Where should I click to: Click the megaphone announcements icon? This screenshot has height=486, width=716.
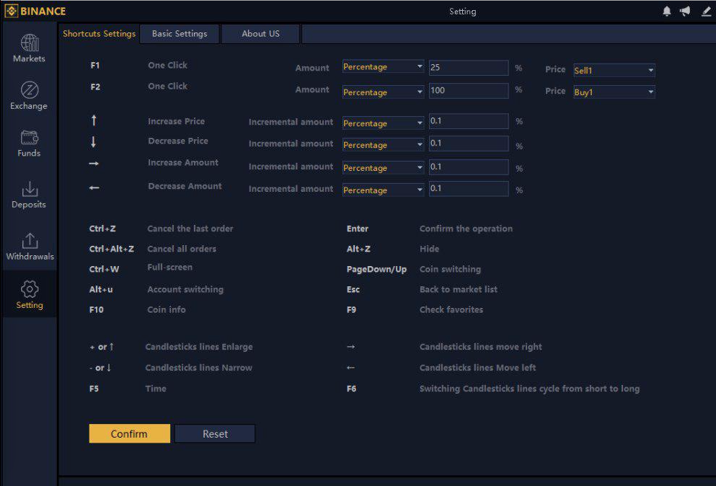pos(685,12)
